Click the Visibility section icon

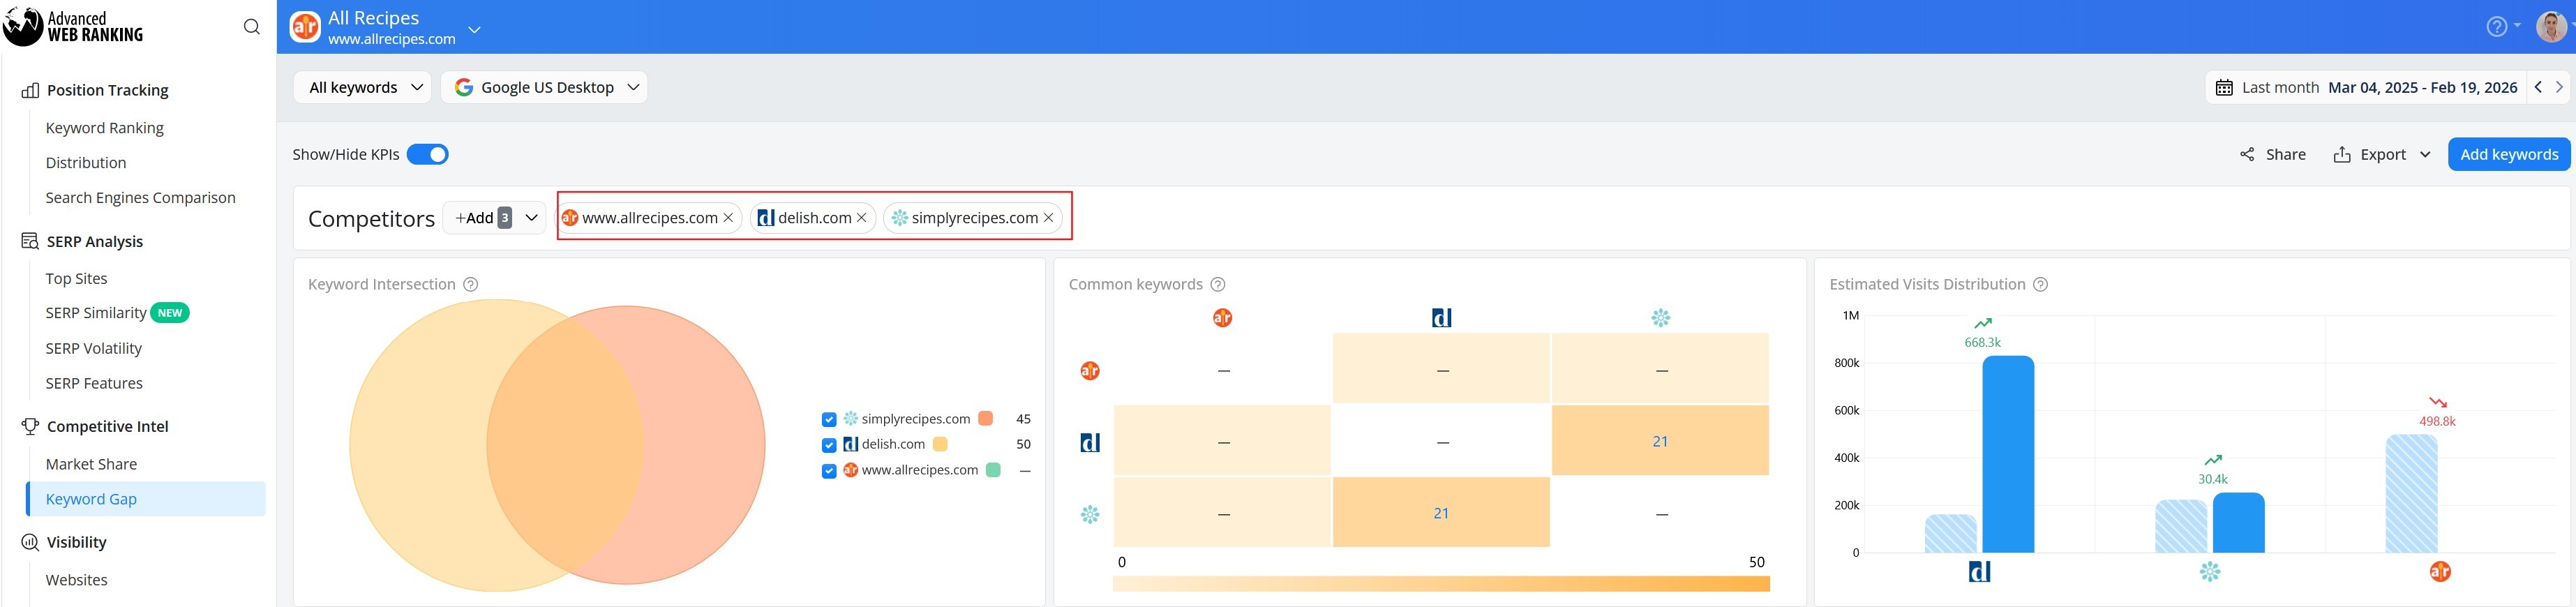pos(30,542)
